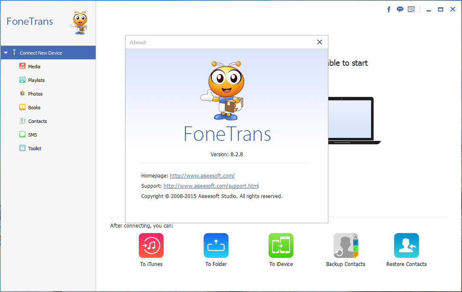Image resolution: width=462 pixels, height=292 pixels.
Task: Open the menu icon beside feedback bubble
Action: pyautogui.click(x=411, y=9)
